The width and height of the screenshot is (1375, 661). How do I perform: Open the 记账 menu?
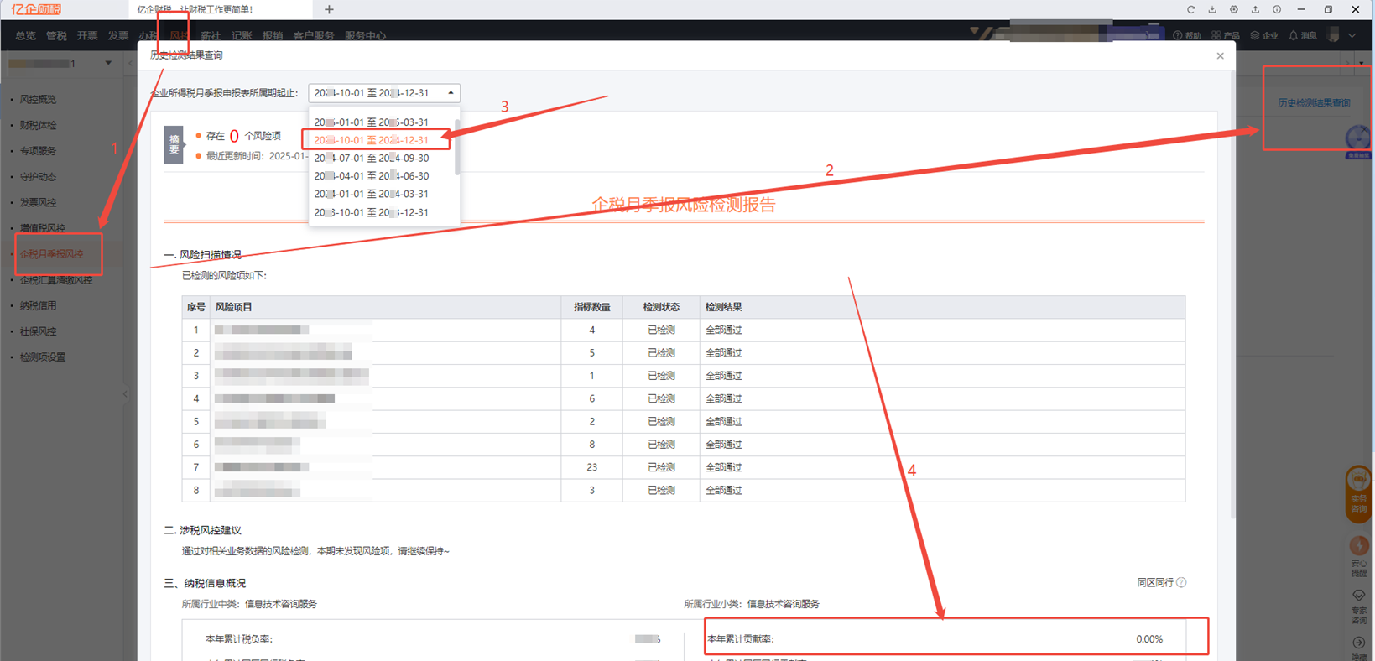(242, 35)
